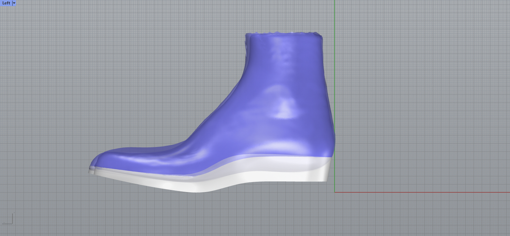Open the Left viewport dropdown arrow
The width and height of the screenshot is (510, 236).
[14, 3]
